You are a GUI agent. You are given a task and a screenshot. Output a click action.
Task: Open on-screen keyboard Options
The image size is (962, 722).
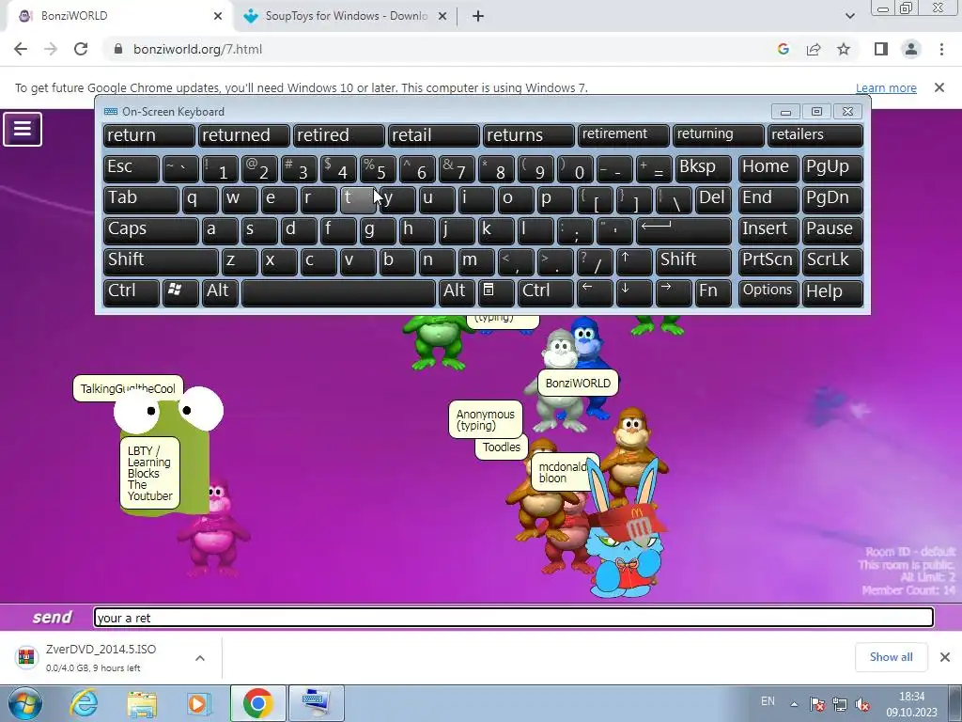tap(768, 292)
